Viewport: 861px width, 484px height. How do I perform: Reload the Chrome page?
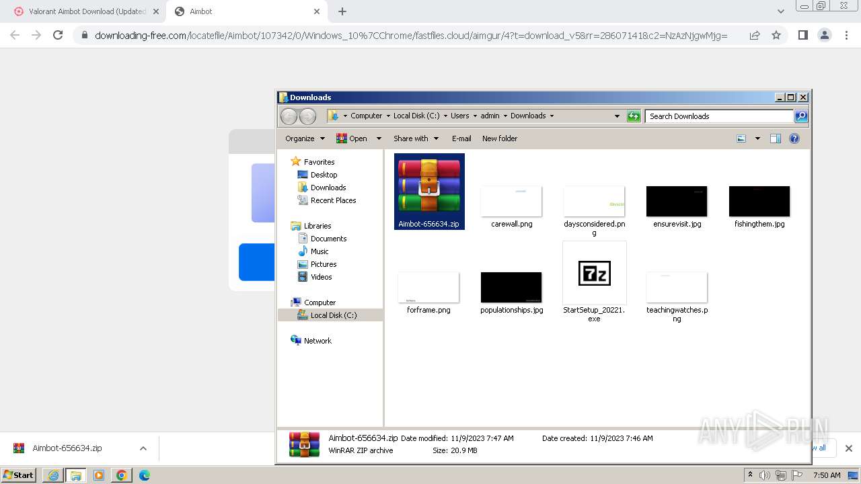[58, 35]
